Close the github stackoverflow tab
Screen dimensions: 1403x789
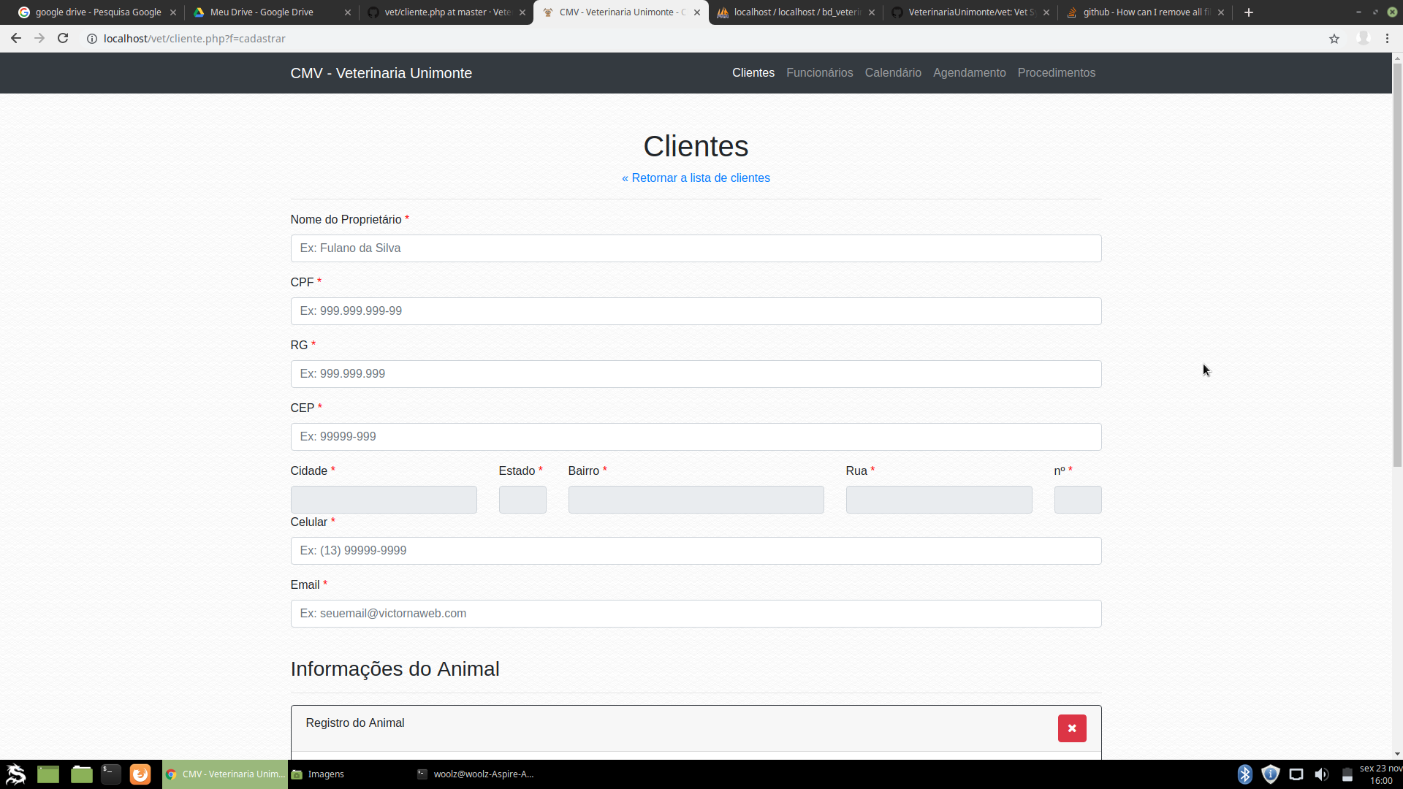pyautogui.click(x=1221, y=12)
